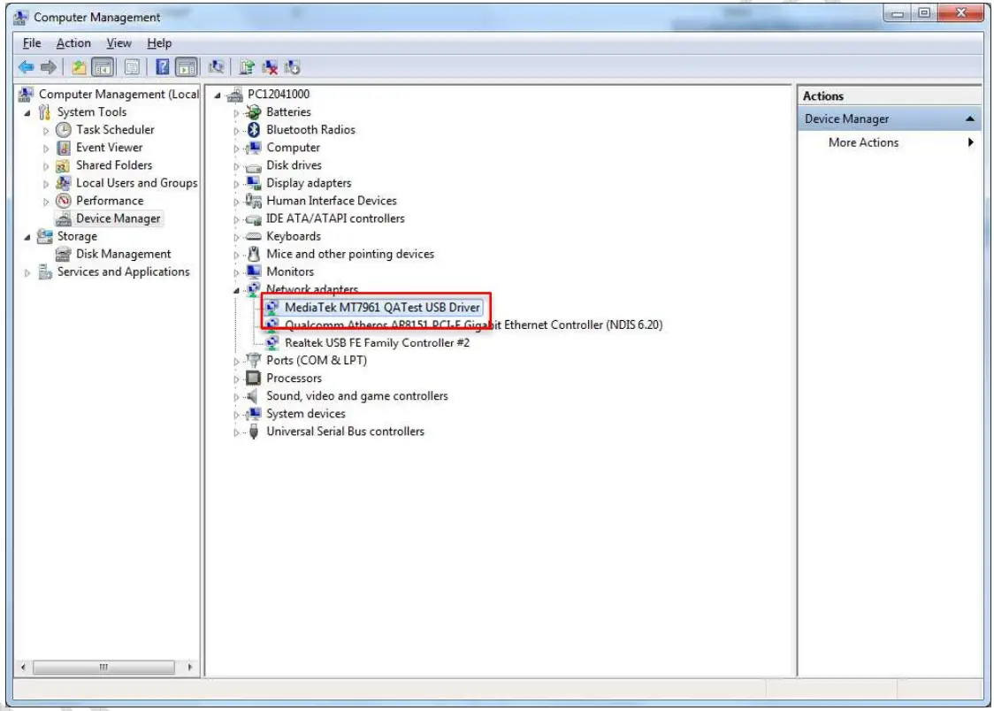This screenshot has width=994, height=711.
Task: Open the View menu
Action: click(x=119, y=42)
